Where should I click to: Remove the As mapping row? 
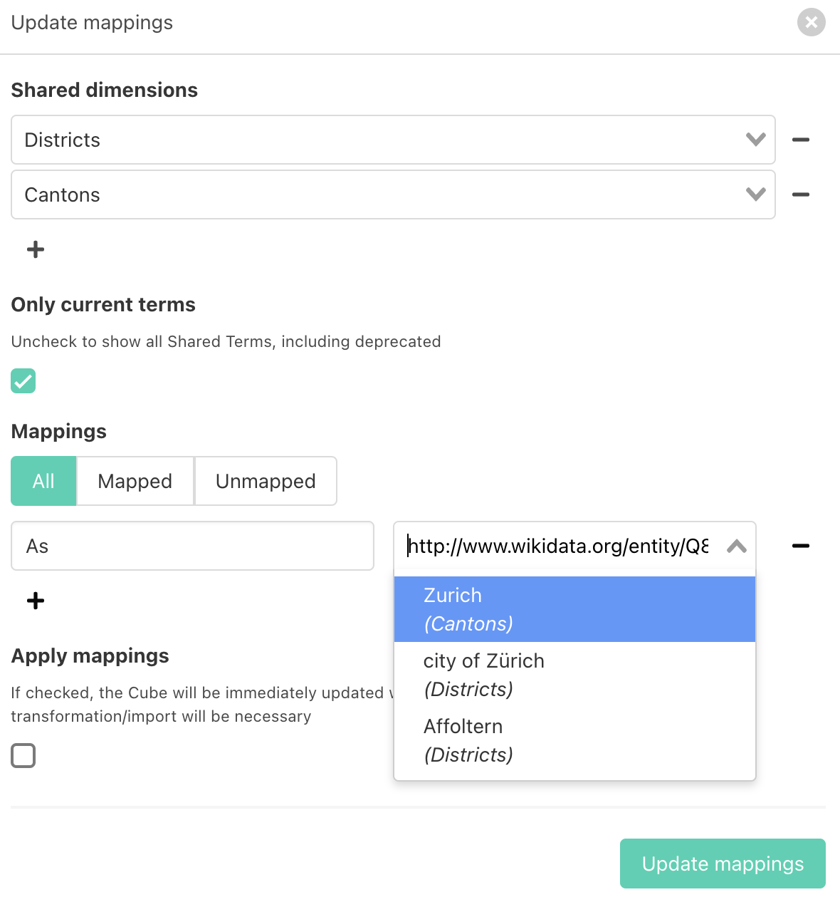pyautogui.click(x=801, y=546)
